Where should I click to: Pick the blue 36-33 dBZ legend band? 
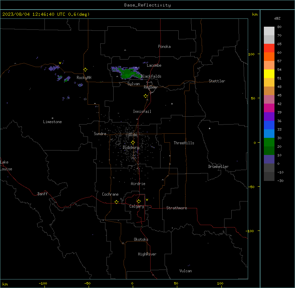269,125
